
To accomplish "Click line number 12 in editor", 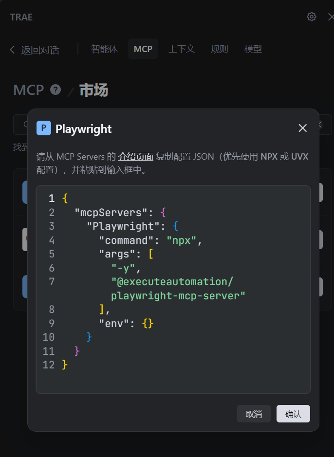I will 49,365.
